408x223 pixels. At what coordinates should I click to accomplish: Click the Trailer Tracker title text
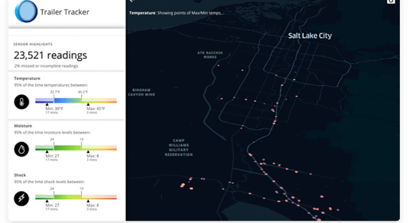(x=65, y=12)
